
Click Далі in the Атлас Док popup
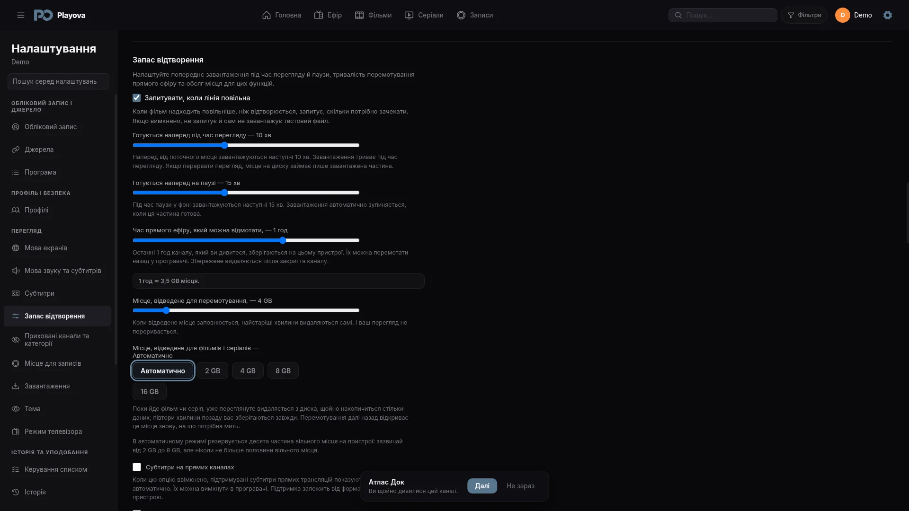pyautogui.click(x=482, y=486)
